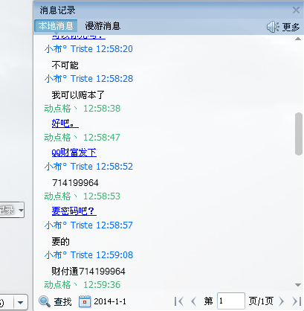Go to first page of records
This screenshot has height=311, width=304.
click(178, 301)
